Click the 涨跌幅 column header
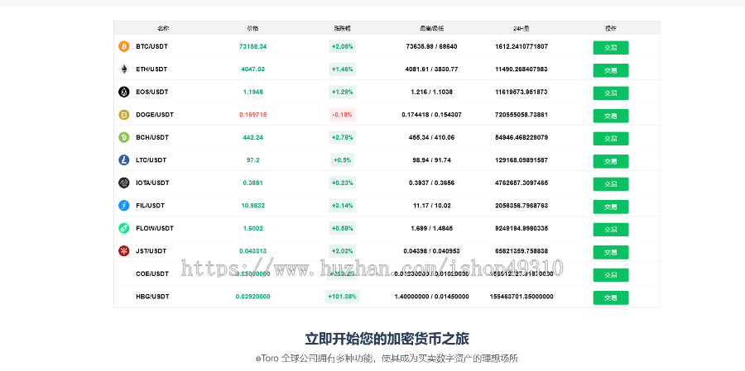 (x=342, y=28)
